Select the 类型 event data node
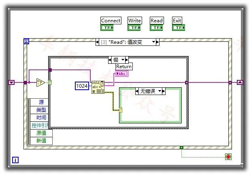Image resolution: width=251 pixels, height=175 pixels. coord(39,110)
